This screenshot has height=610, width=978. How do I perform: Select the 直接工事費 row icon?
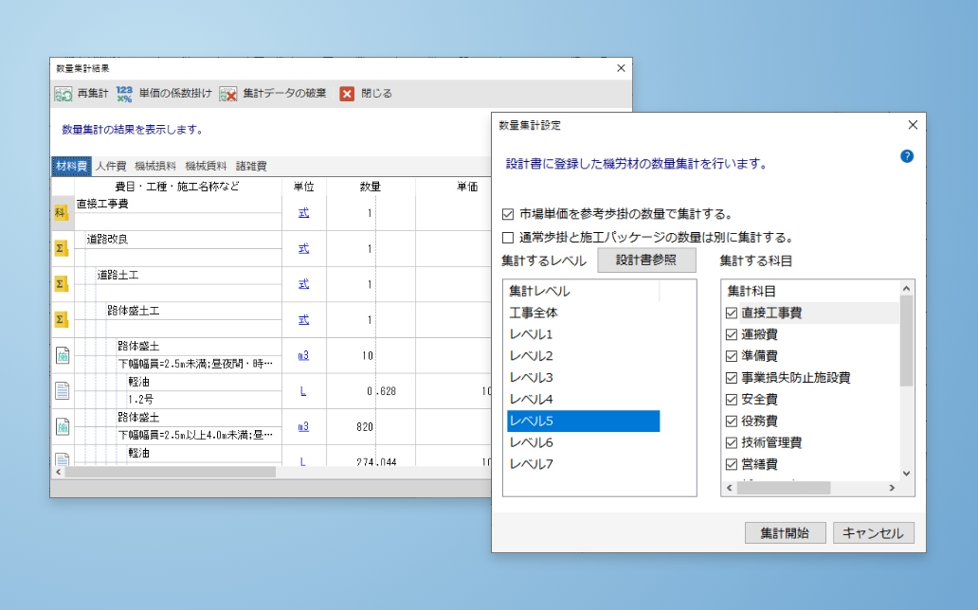[x=62, y=213]
